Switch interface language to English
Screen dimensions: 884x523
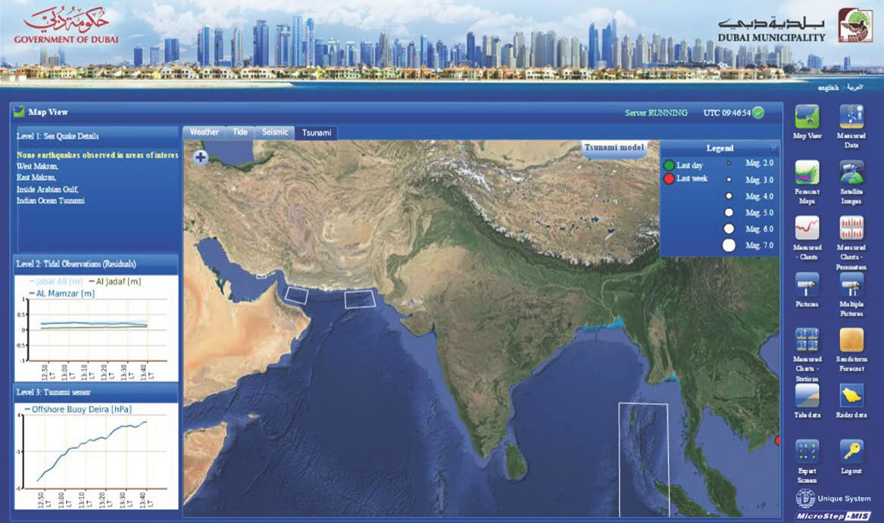click(827, 87)
